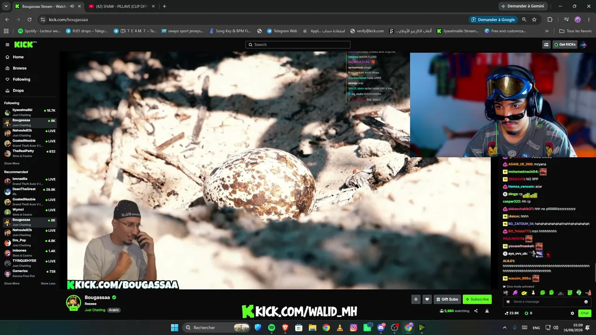The width and height of the screenshot is (596, 335).
Task: Open the Spotify bookmark
Action: (39, 31)
